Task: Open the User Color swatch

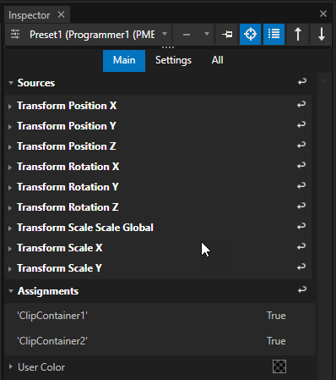Action: click(x=279, y=366)
